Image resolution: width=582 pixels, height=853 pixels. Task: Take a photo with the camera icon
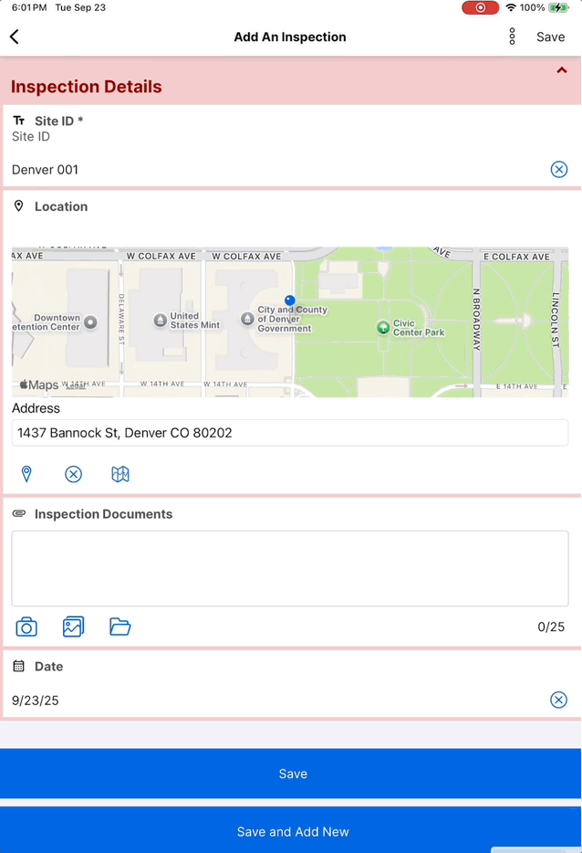point(26,627)
